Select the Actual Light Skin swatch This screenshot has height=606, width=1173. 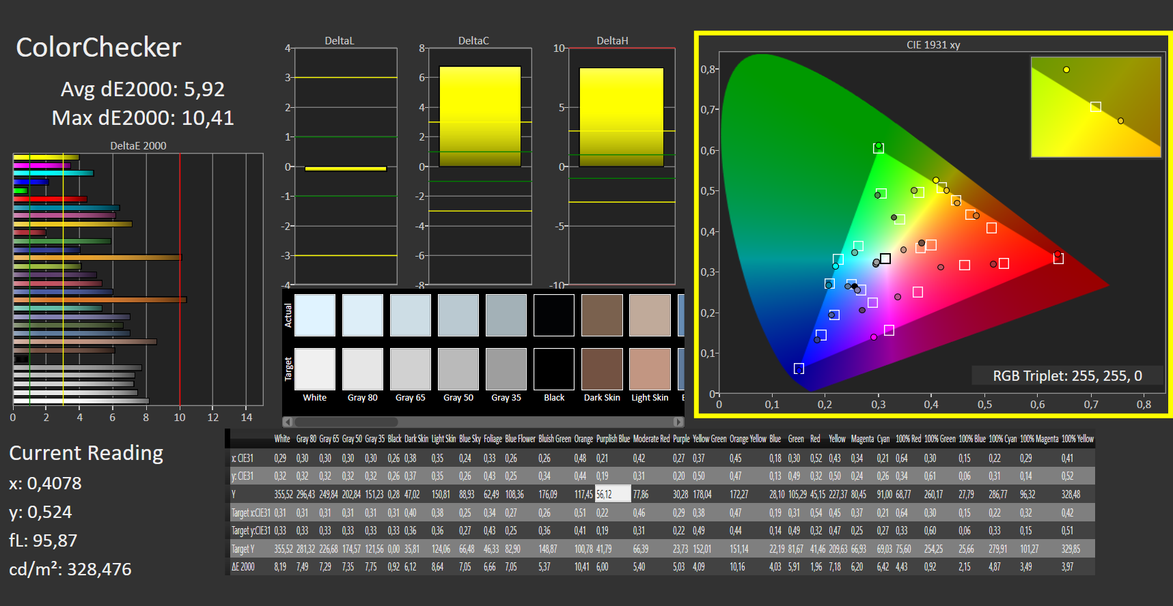click(650, 315)
